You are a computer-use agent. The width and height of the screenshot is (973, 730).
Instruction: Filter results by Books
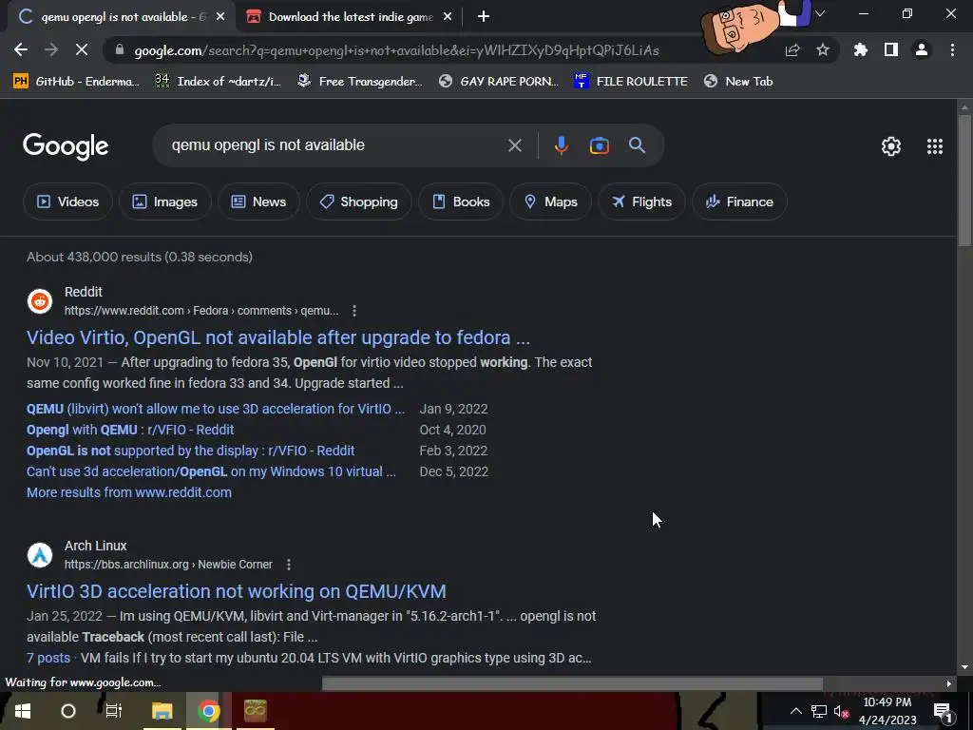click(x=461, y=202)
